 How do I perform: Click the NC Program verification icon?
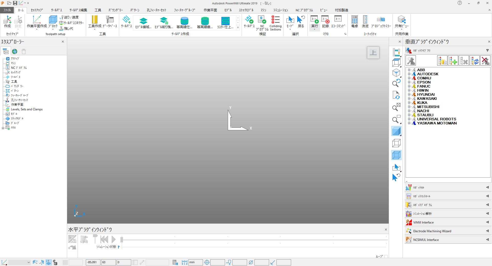262,23
